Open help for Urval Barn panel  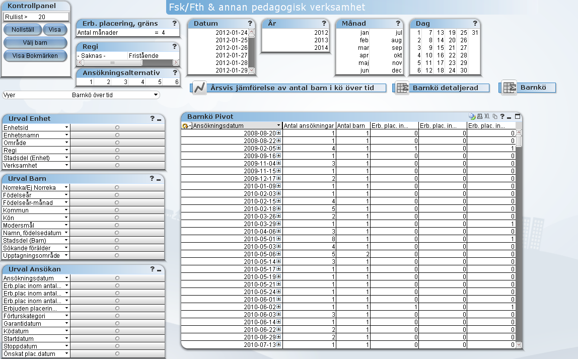coord(152,178)
